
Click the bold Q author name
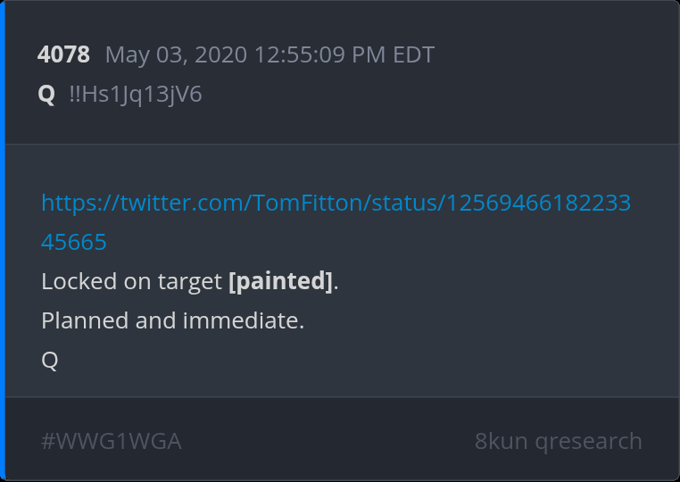tap(46, 94)
